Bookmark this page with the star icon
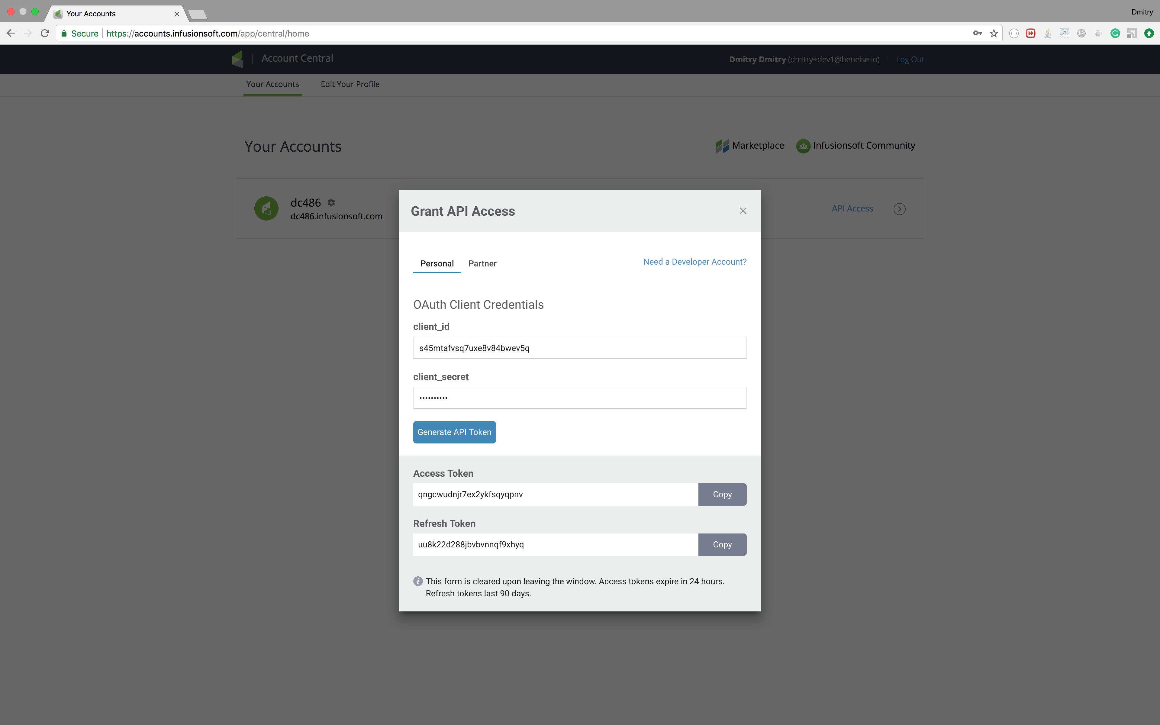 pyautogui.click(x=994, y=34)
